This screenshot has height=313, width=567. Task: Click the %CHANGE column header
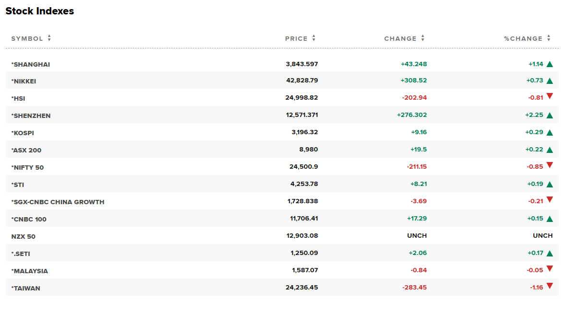coord(523,39)
